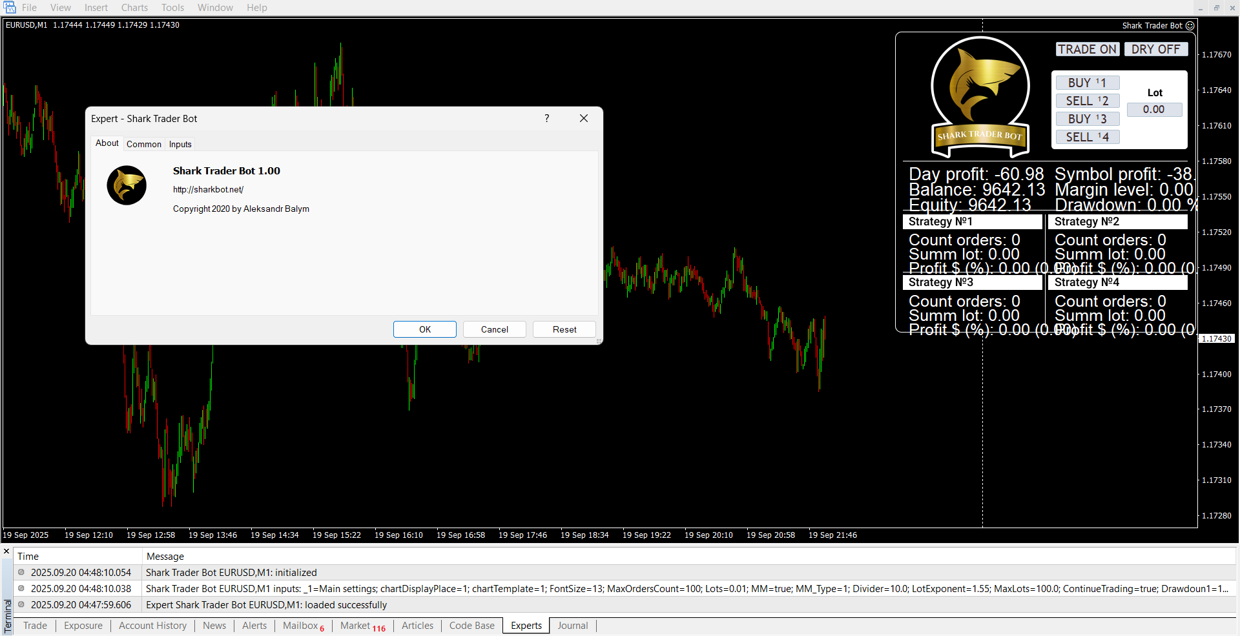
Task: Click the MetaTrader app icon in menu bar
Action: point(9,8)
